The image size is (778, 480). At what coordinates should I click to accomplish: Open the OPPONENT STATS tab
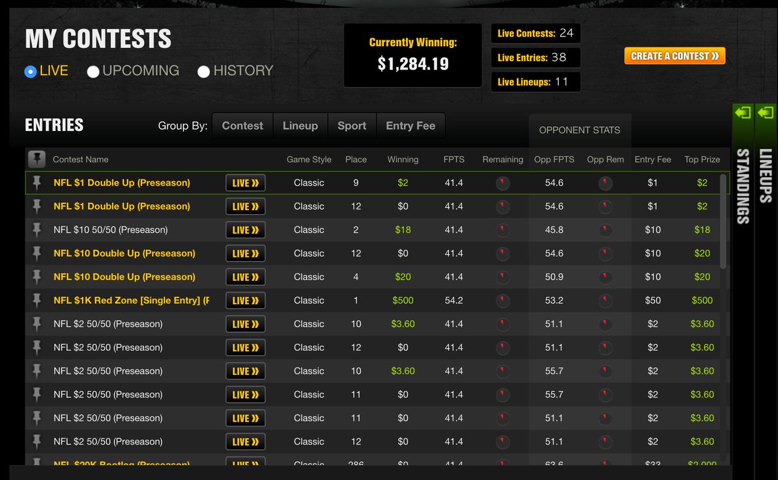point(580,130)
